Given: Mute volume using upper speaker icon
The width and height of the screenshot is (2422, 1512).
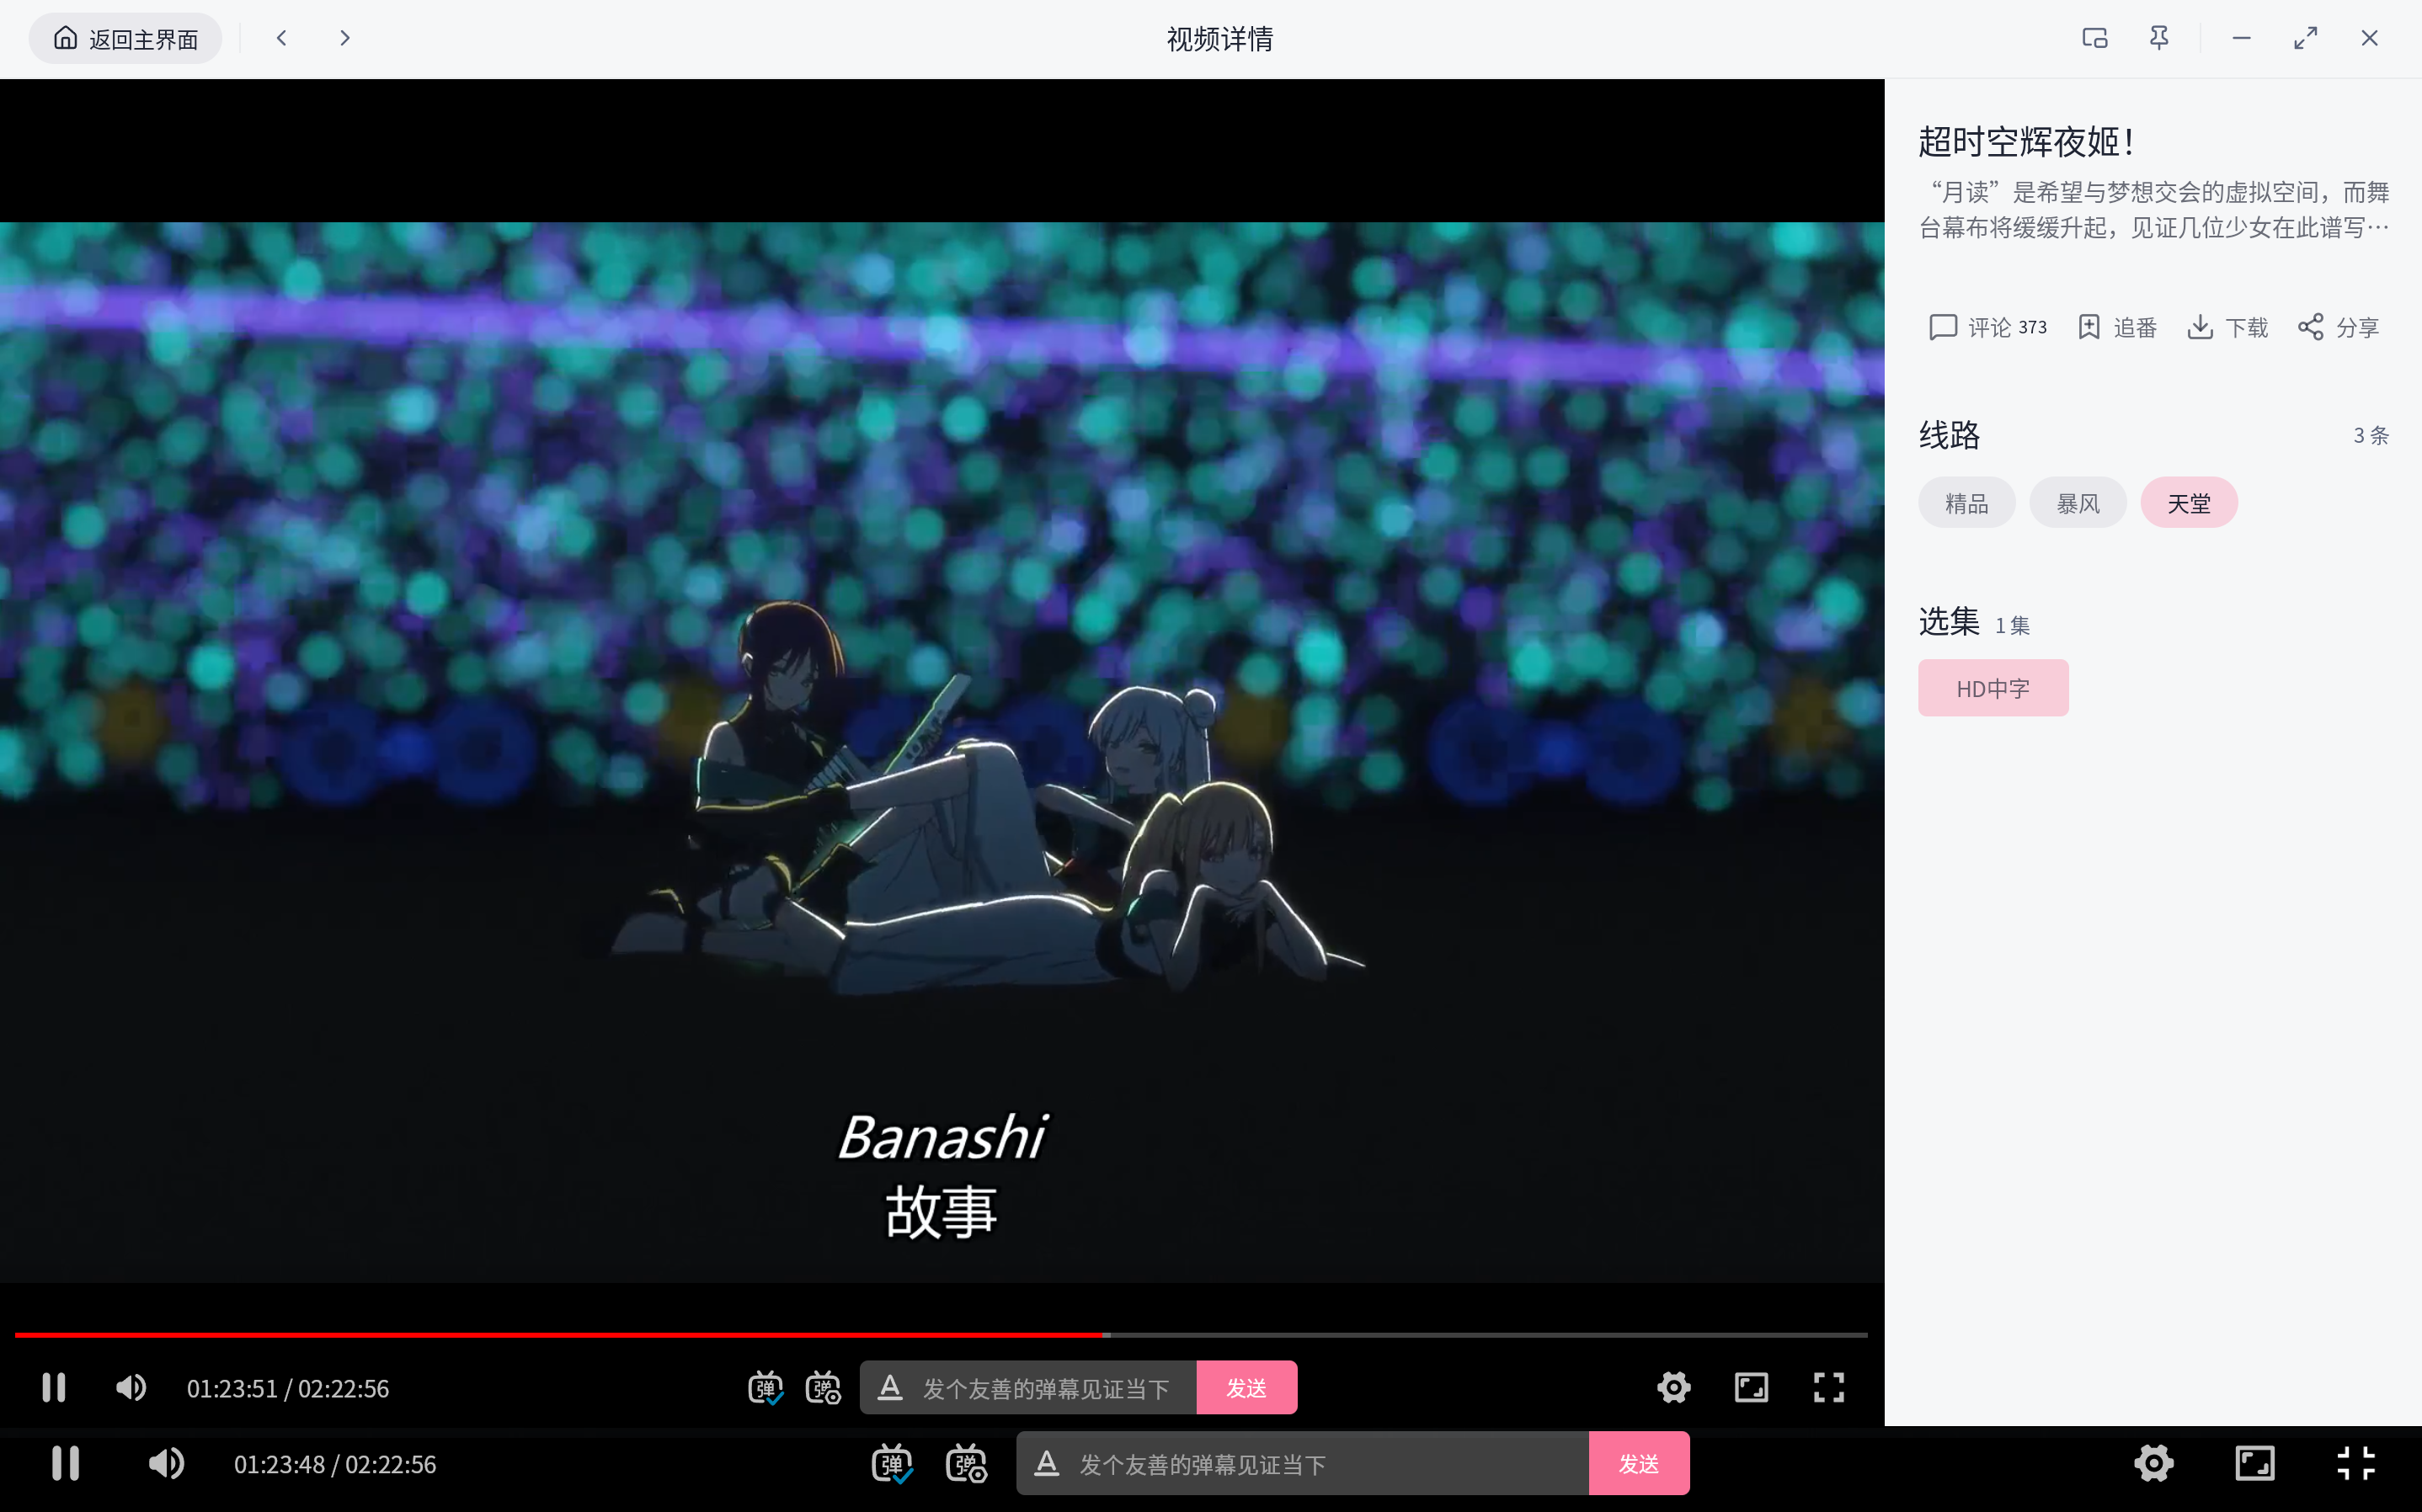Looking at the screenshot, I should click(131, 1387).
